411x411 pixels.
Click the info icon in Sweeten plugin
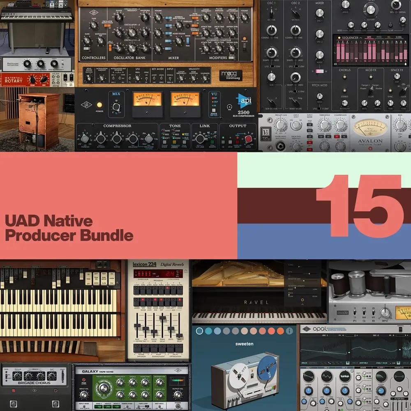tap(289, 331)
